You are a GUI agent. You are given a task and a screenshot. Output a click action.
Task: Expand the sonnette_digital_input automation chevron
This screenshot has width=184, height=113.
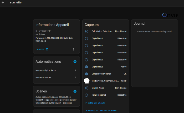[x=75, y=70]
